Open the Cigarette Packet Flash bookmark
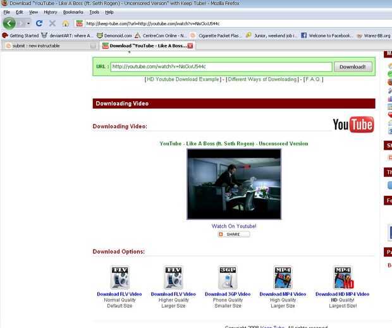The image size is (392, 328). tap(216, 35)
